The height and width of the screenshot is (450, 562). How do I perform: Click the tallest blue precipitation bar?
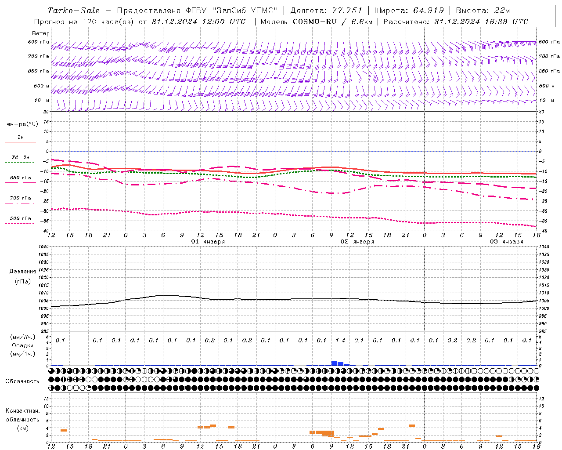click(334, 363)
